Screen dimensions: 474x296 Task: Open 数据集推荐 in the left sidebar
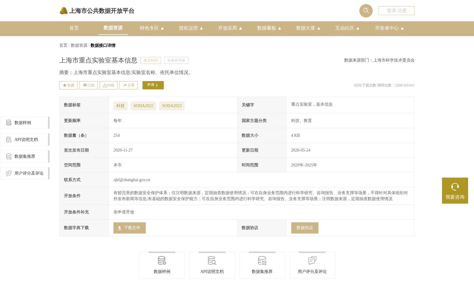(25, 157)
